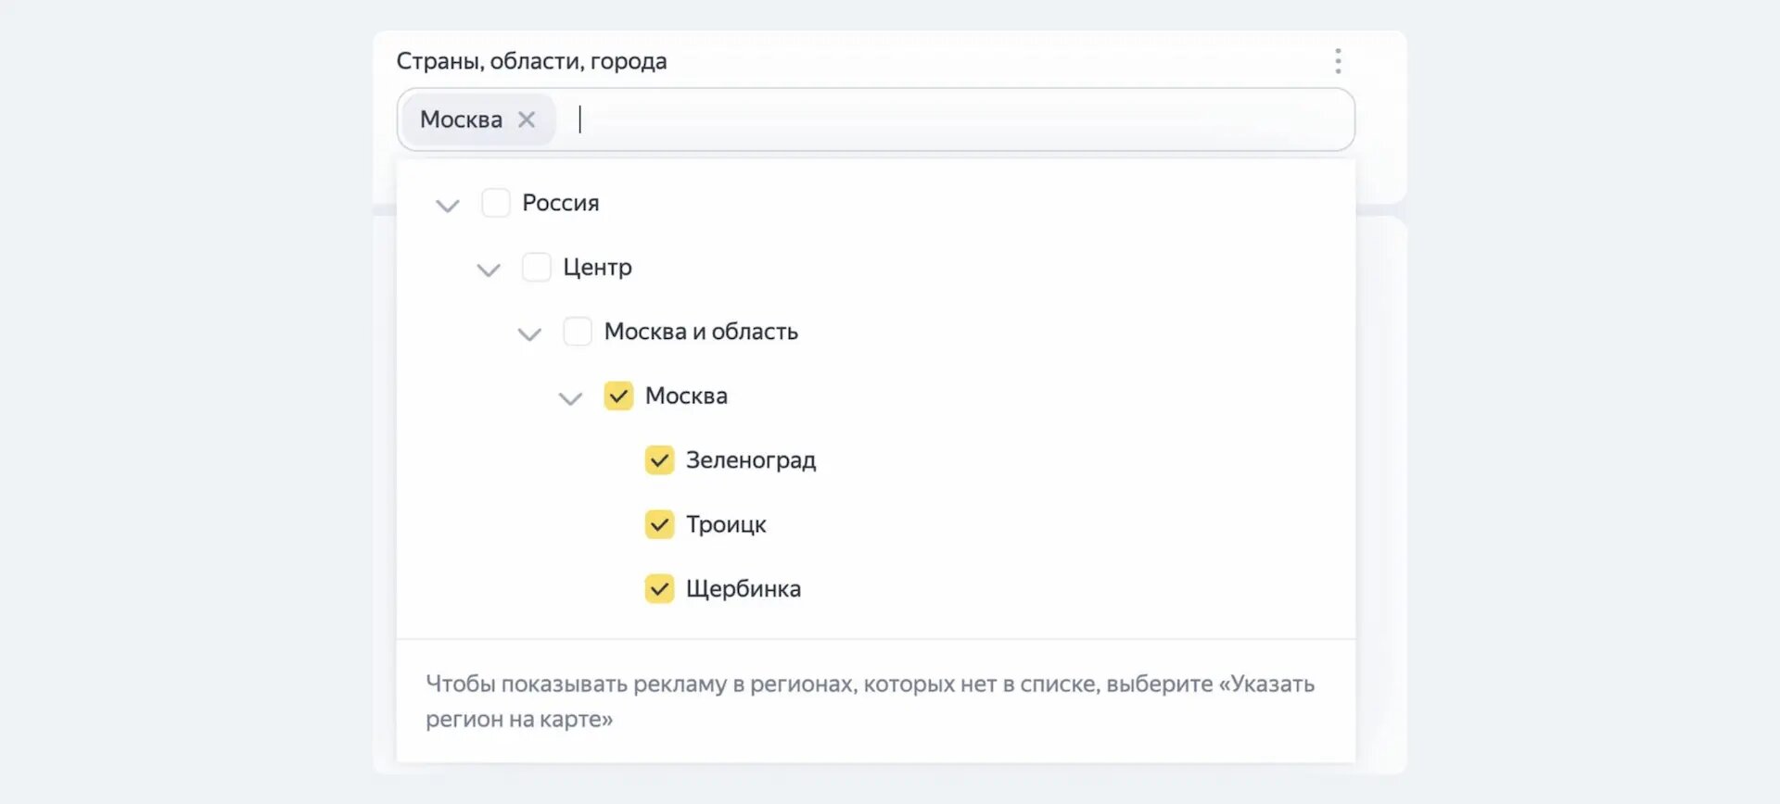
Task: Select the Троицк label in the list
Action: pos(726,524)
